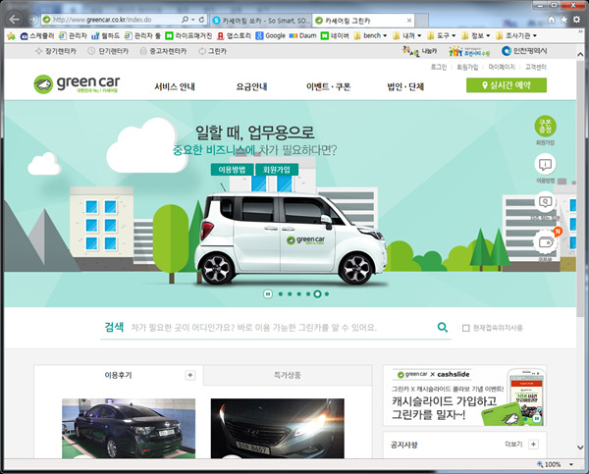Image resolution: width=589 pixels, height=474 pixels.
Task: Click the 단기렌터카 top link
Action: [108, 51]
